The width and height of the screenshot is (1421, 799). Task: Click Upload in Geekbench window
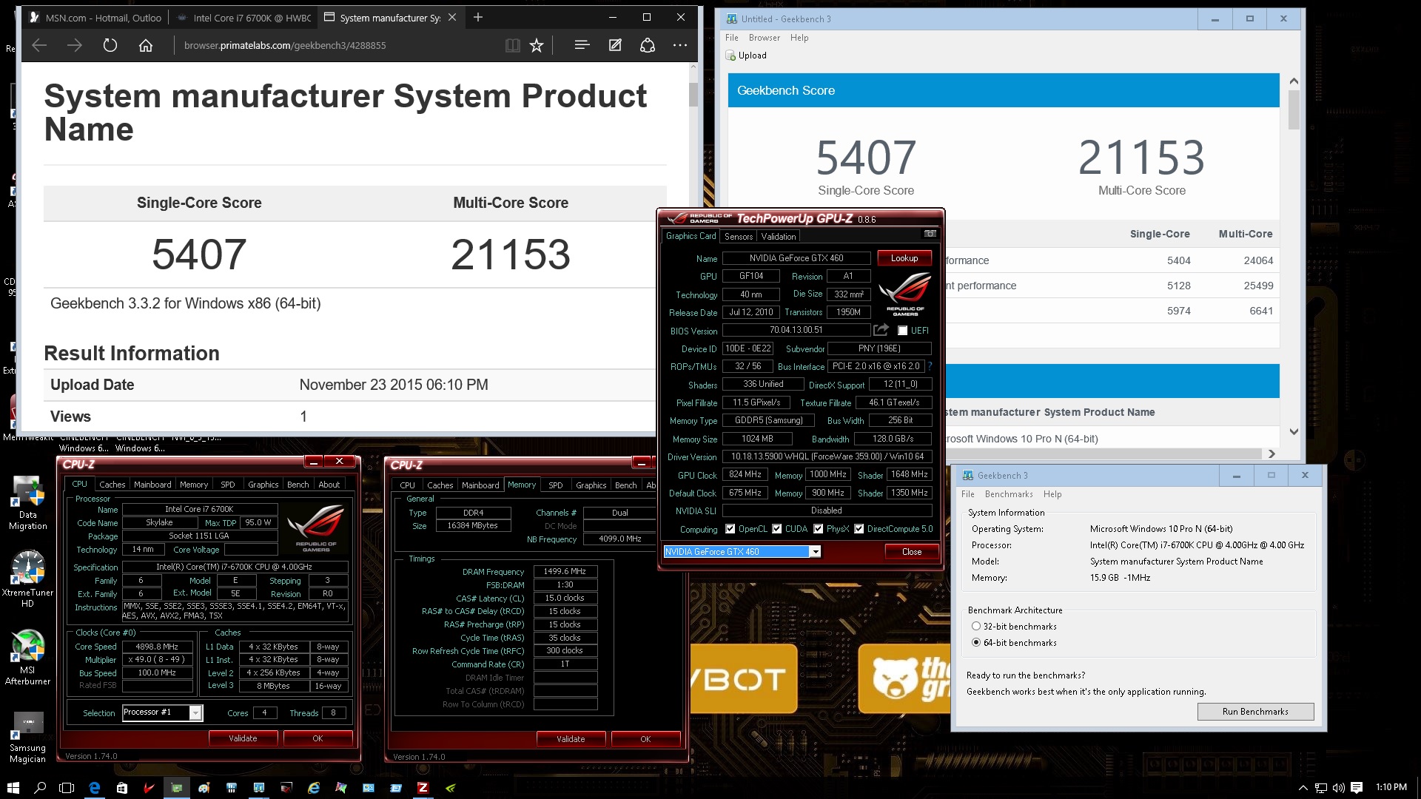747,55
